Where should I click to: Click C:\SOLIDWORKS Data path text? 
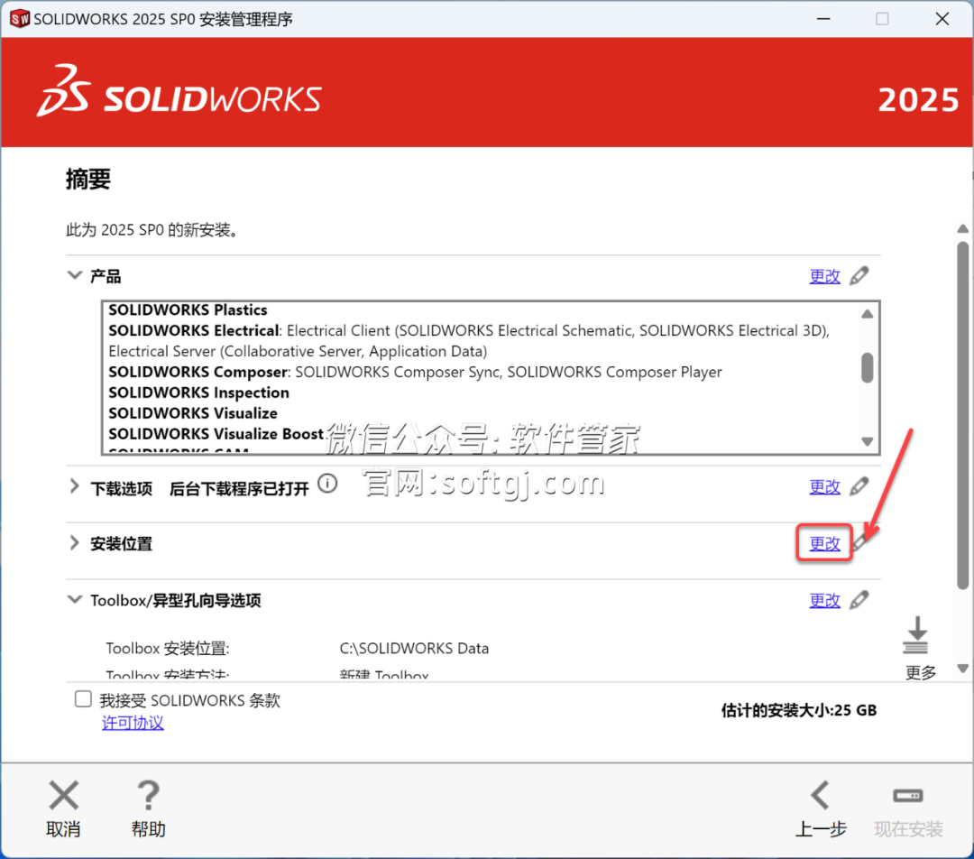point(414,648)
